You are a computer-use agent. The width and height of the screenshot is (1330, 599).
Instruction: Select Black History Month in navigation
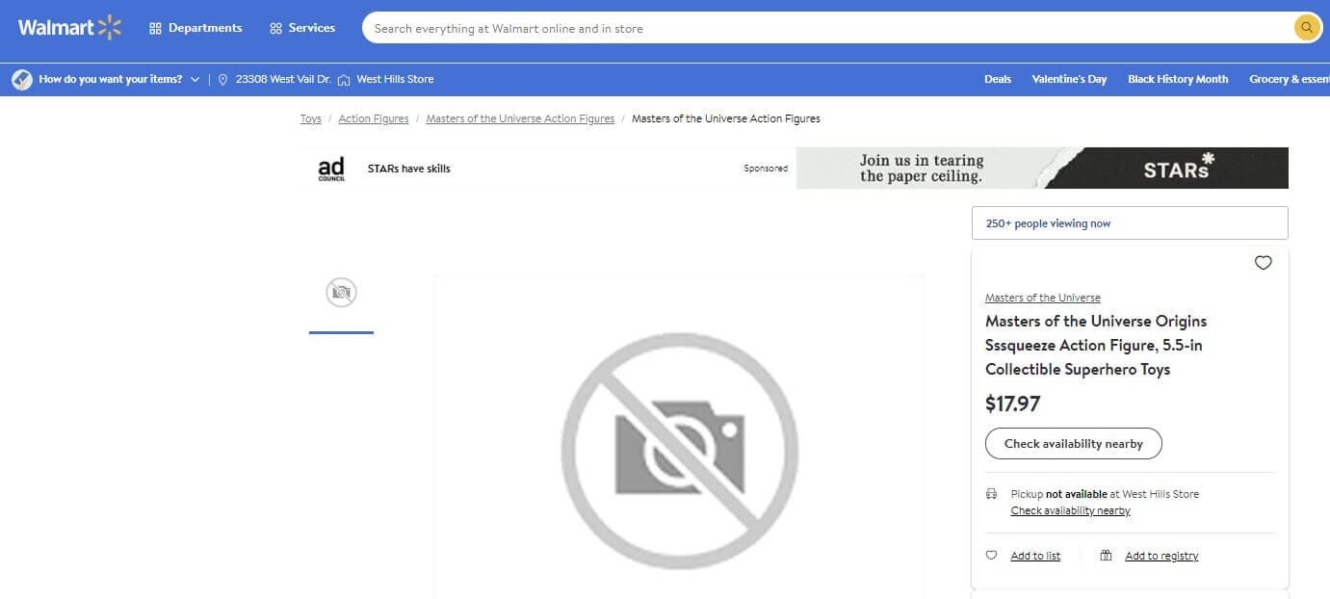1178,79
